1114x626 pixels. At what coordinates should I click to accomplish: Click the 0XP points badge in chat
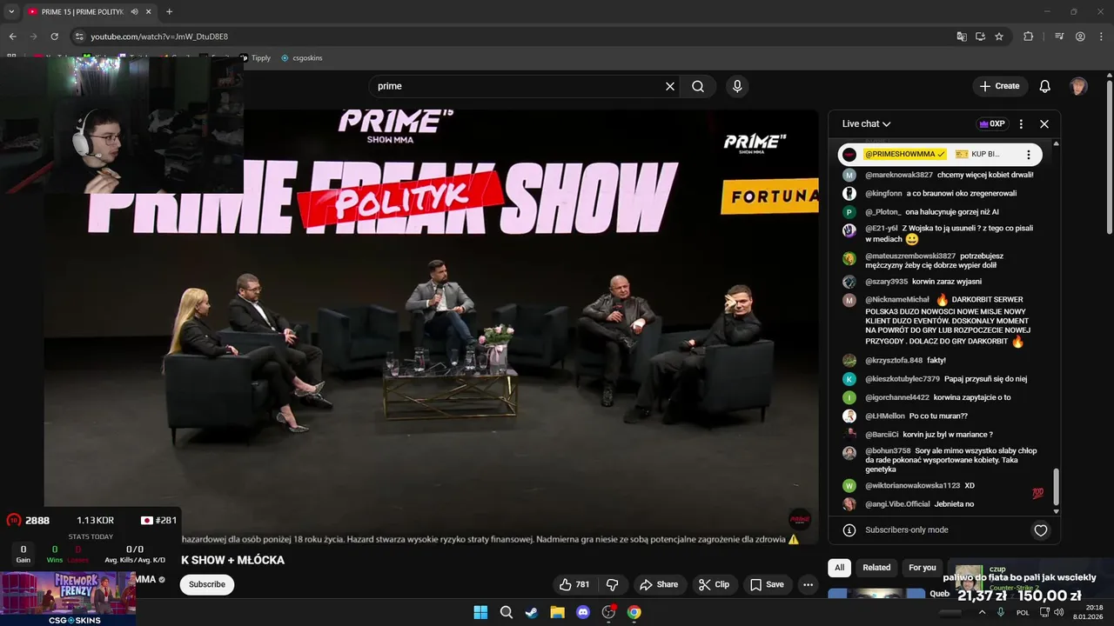tap(992, 123)
